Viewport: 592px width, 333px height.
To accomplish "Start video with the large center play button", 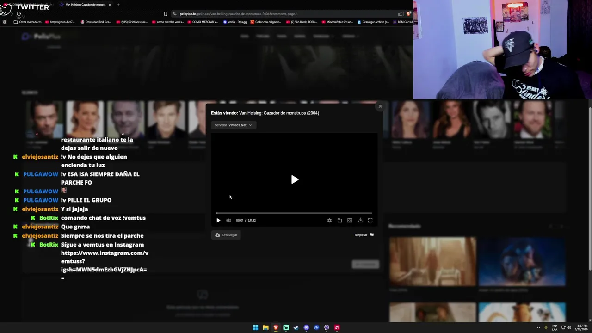I will 295,179.
